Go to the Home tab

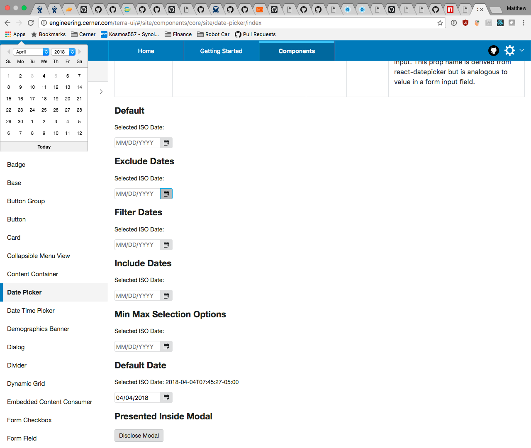tap(146, 50)
